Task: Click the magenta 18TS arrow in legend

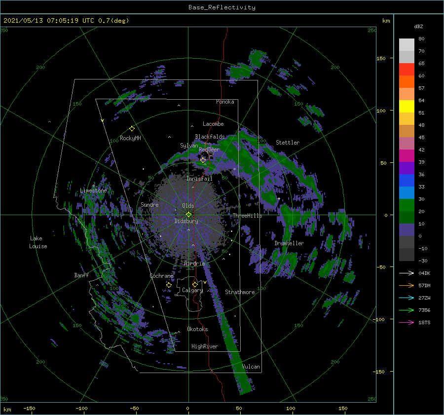Action: 407,322
